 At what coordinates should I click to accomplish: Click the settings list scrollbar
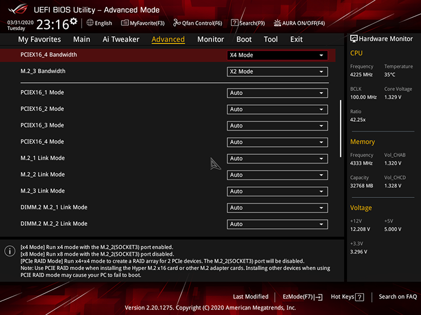(x=340, y=129)
